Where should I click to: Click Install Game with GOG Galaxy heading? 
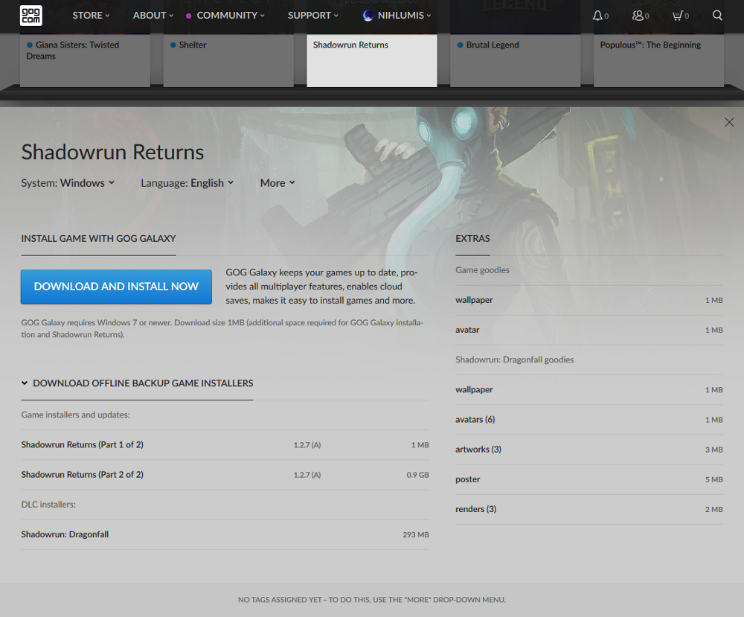point(98,239)
